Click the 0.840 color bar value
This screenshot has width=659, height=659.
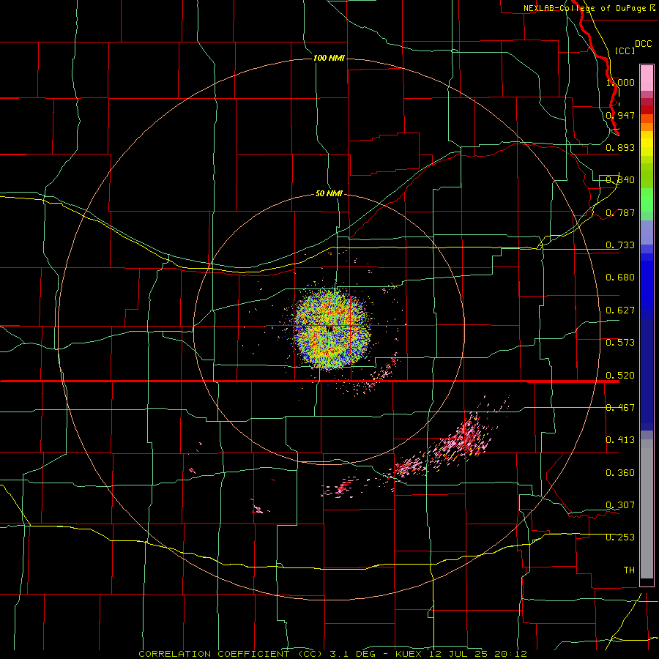pyautogui.click(x=620, y=180)
